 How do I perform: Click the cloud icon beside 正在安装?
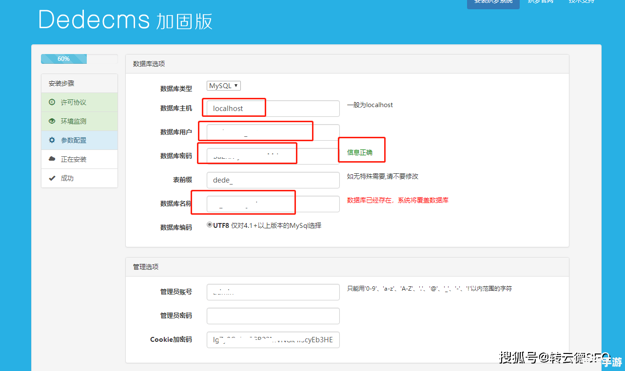(x=52, y=159)
